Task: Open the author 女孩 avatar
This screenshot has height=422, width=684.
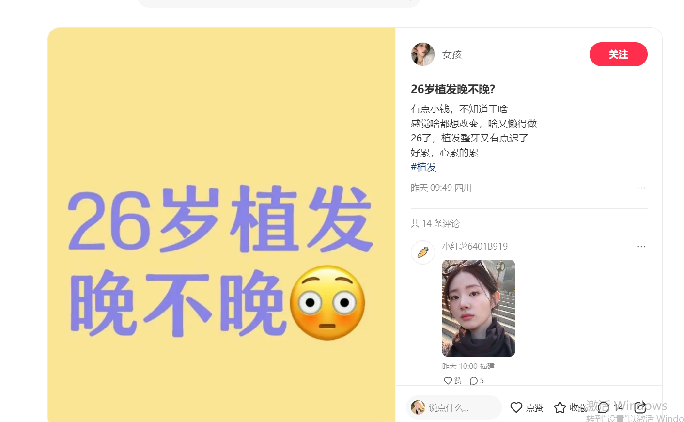Action: (x=423, y=54)
